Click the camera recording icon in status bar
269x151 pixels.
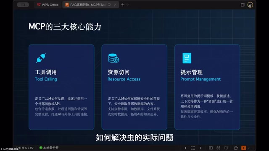tap(236, 148)
